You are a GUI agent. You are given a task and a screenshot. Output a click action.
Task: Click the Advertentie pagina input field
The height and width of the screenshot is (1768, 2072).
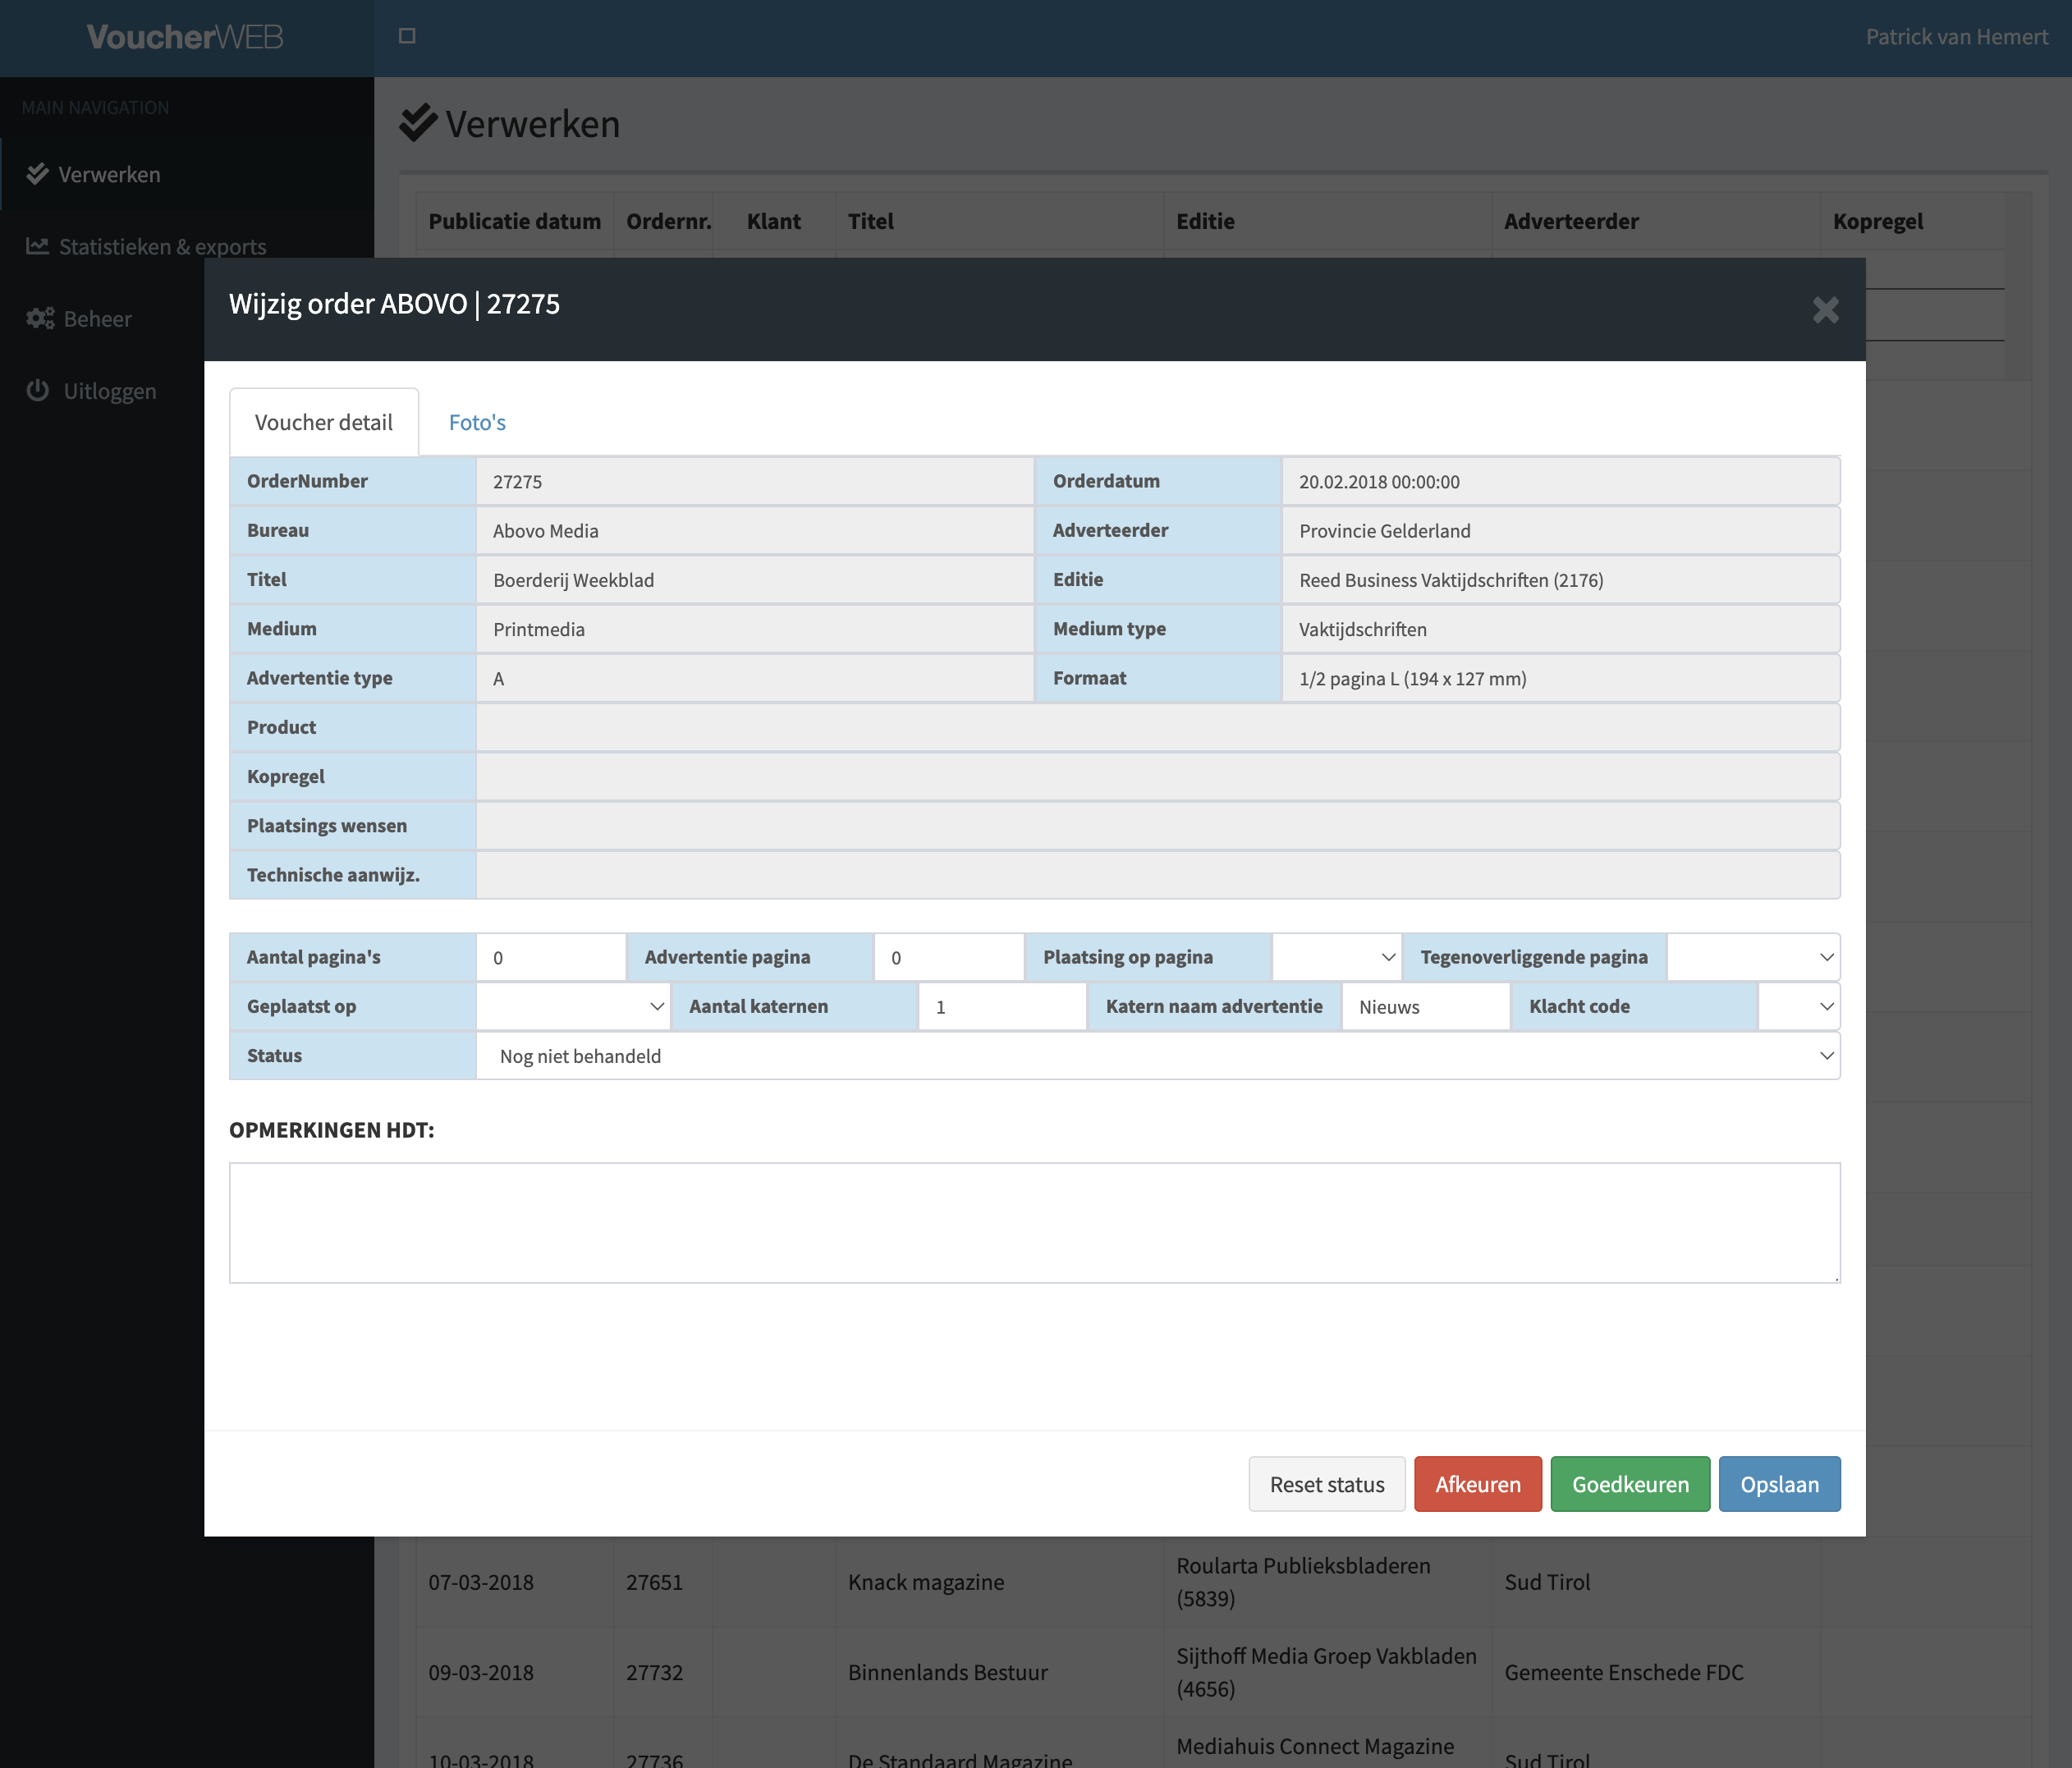[x=949, y=957]
